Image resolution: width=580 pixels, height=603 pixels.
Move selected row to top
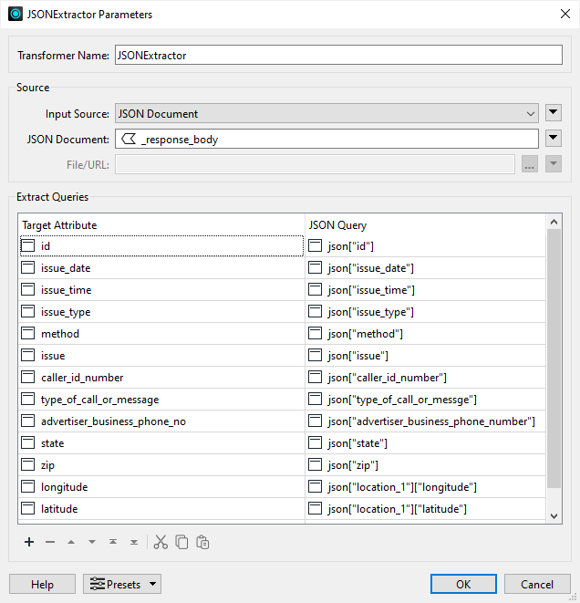pyautogui.click(x=113, y=542)
